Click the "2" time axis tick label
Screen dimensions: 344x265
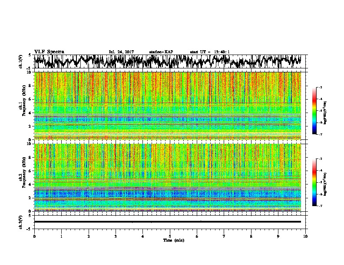[x=89, y=236]
